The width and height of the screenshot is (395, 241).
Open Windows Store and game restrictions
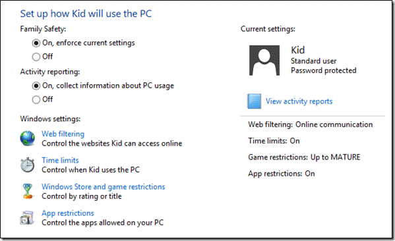click(104, 186)
